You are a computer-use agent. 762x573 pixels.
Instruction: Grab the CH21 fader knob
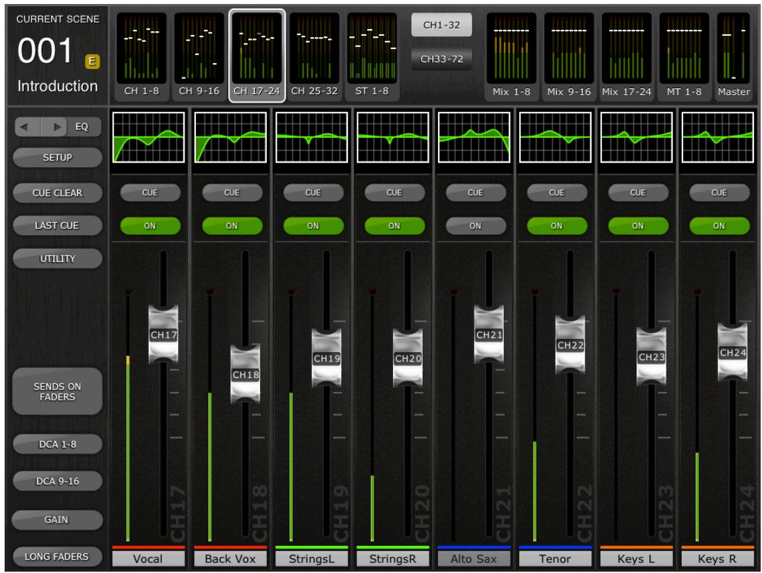click(x=489, y=334)
